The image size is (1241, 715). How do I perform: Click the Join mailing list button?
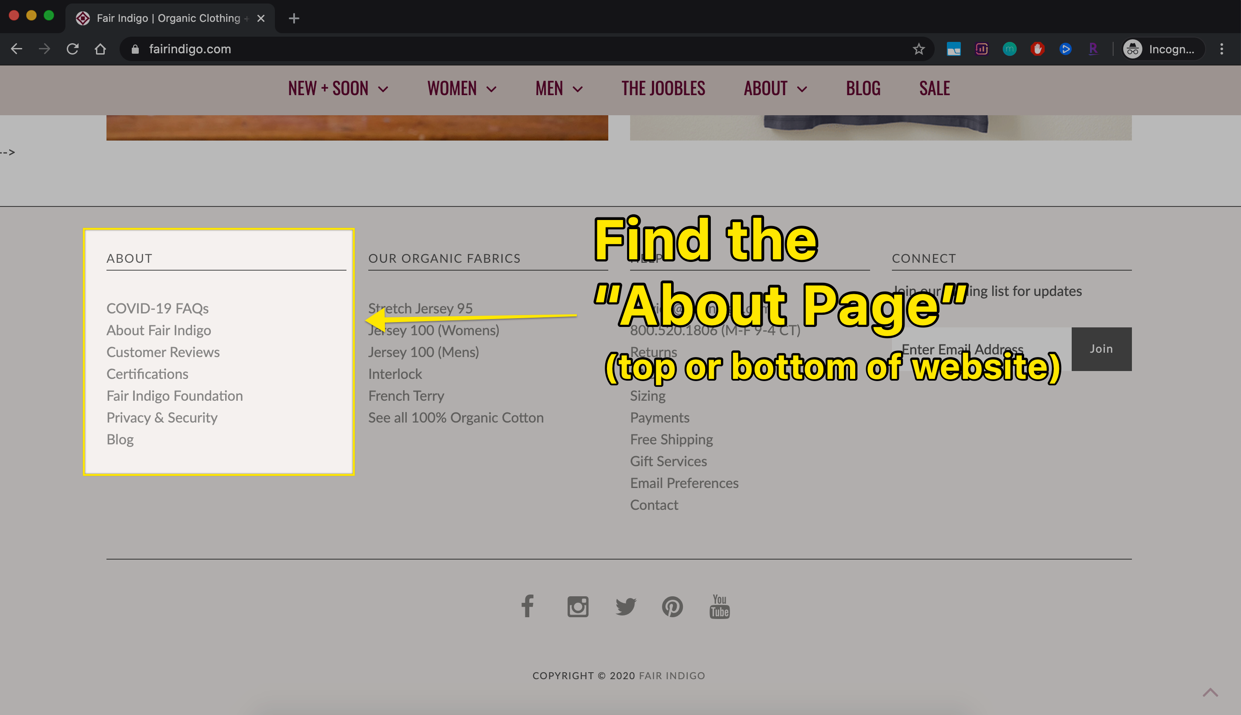pyautogui.click(x=1101, y=349)
